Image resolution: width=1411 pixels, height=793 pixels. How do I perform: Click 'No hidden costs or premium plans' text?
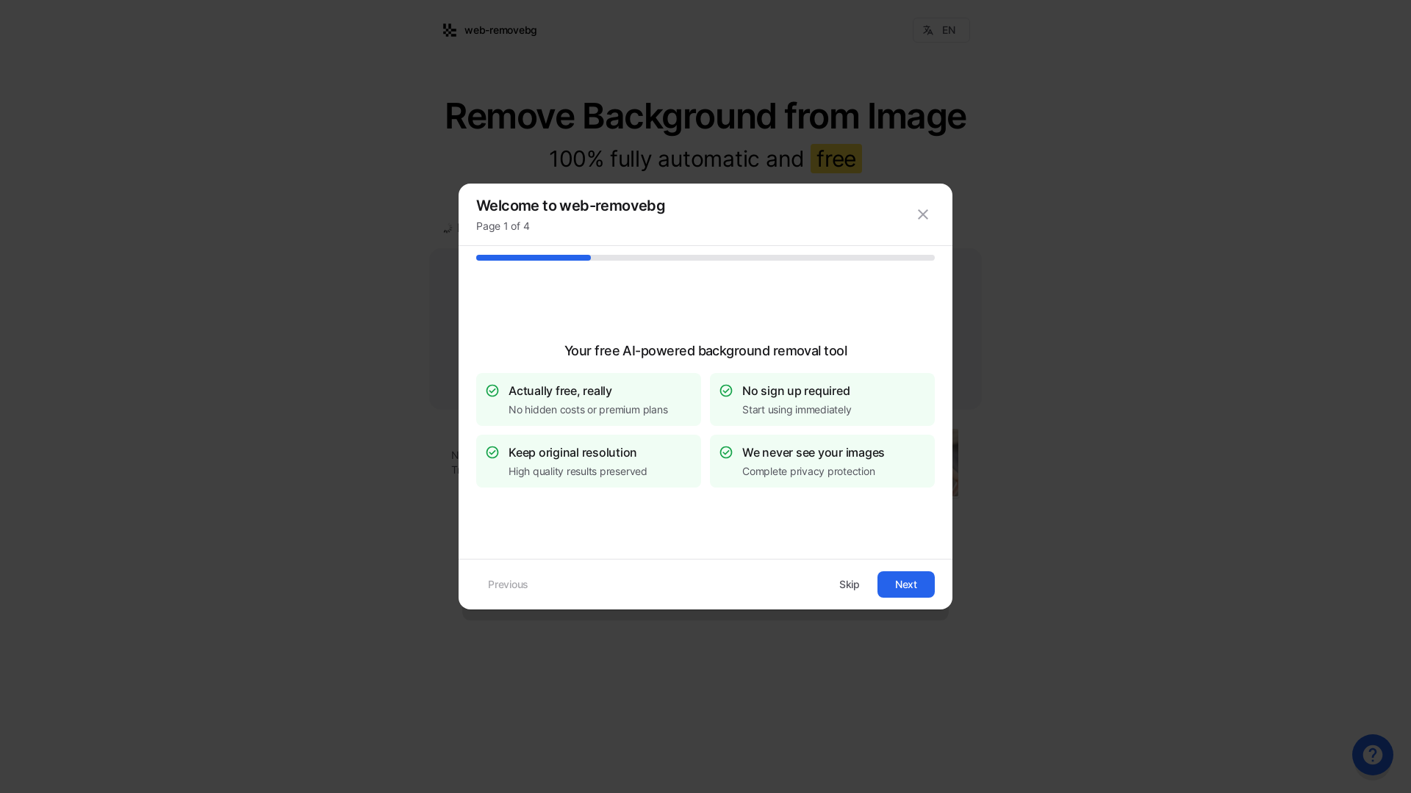click(588, 410)
